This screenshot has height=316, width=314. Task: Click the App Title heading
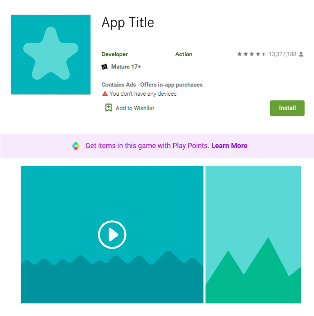(128, 23)
